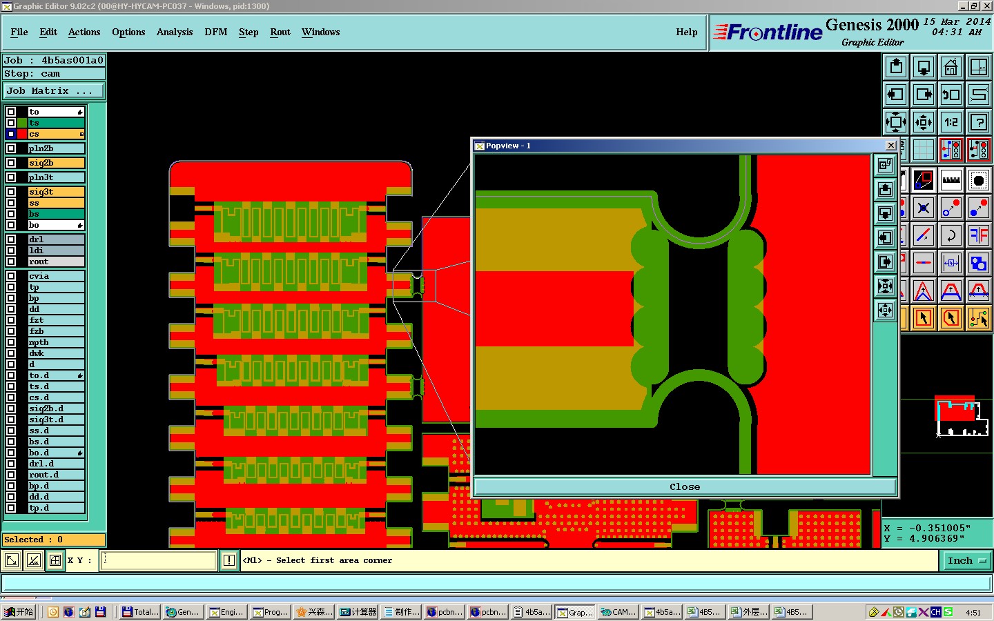This screenshot has height=621, width=994.
Task: Toggle checkbox for layer 'to'
Action: 11,112
